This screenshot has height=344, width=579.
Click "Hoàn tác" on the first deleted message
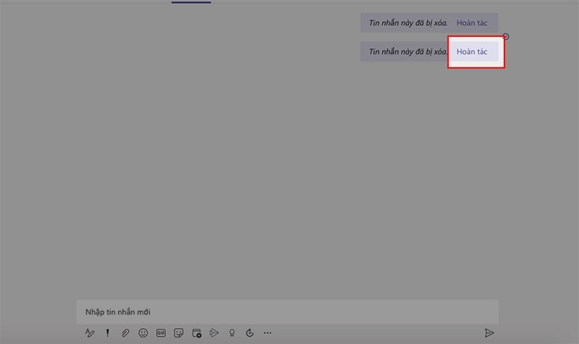pos(472,23)
